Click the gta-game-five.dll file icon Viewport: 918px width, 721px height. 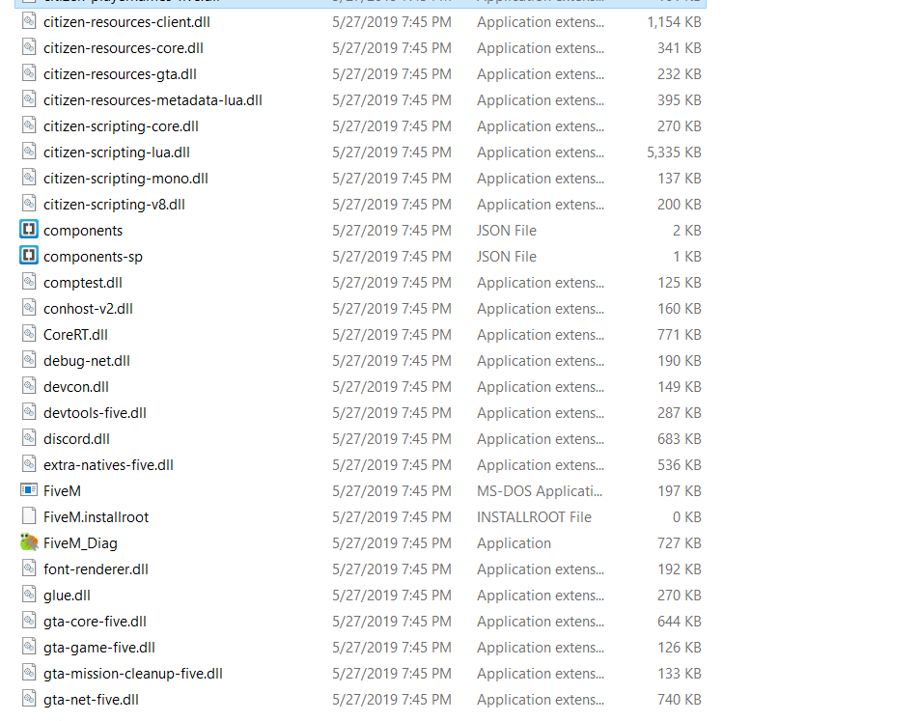29,647
